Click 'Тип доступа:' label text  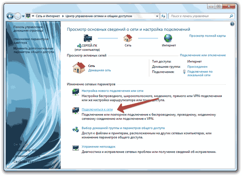[x=161, y=62]
